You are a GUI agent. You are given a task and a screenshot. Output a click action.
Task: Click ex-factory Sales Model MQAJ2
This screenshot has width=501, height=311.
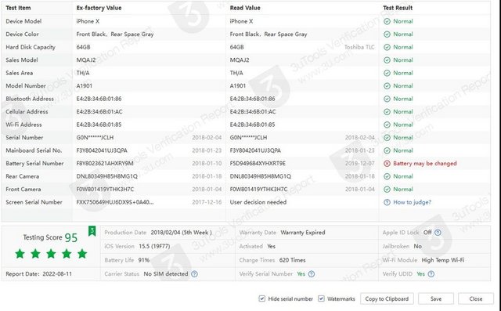click(86, 60)
